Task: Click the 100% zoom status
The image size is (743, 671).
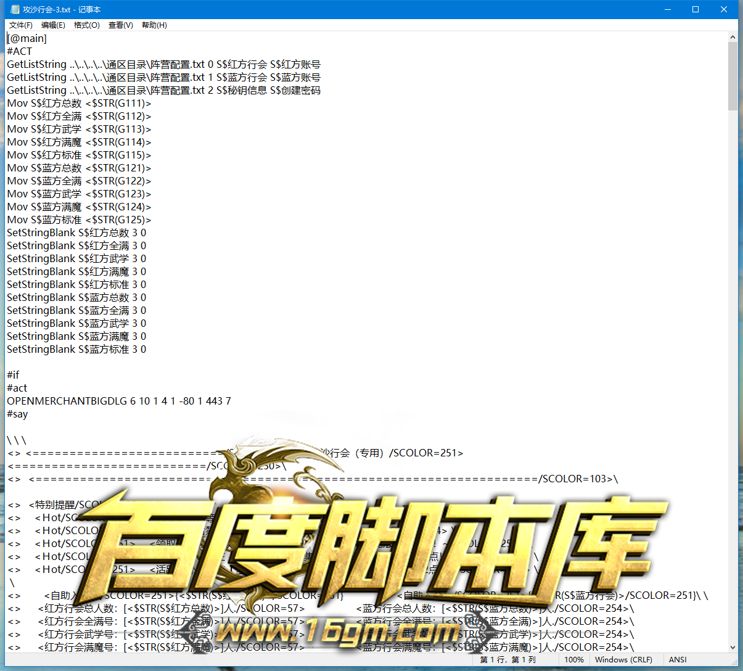Action: [x=574, y=660]
